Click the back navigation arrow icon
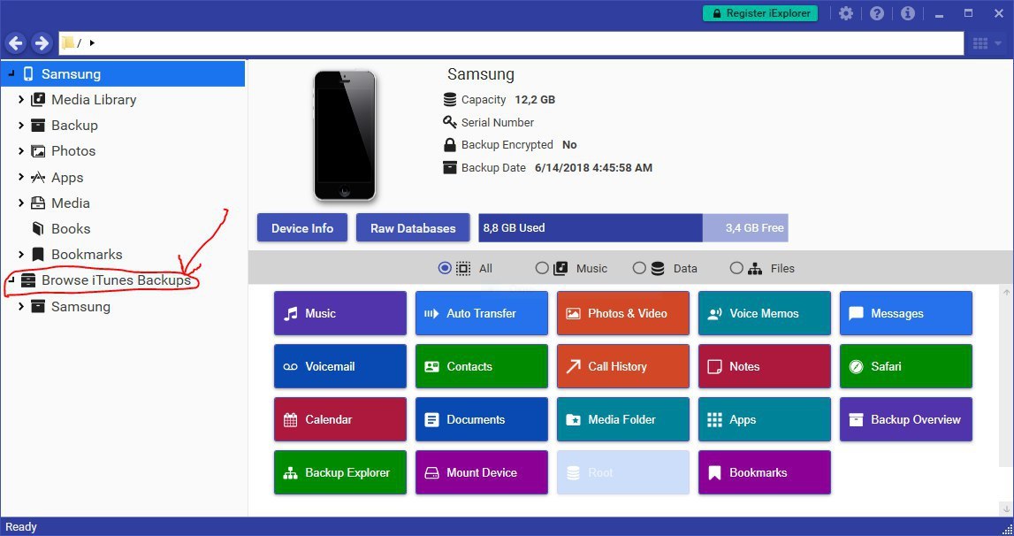 [15, 43]
